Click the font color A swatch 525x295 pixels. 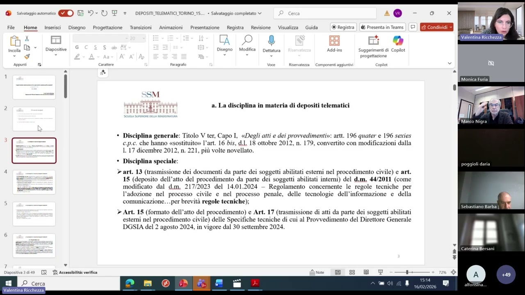(x=91, y=57)
